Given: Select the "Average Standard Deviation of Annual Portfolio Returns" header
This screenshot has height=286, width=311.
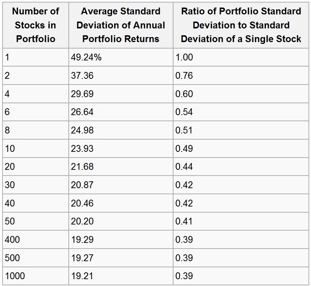Looking at the screenshot, I should point(121,25).
